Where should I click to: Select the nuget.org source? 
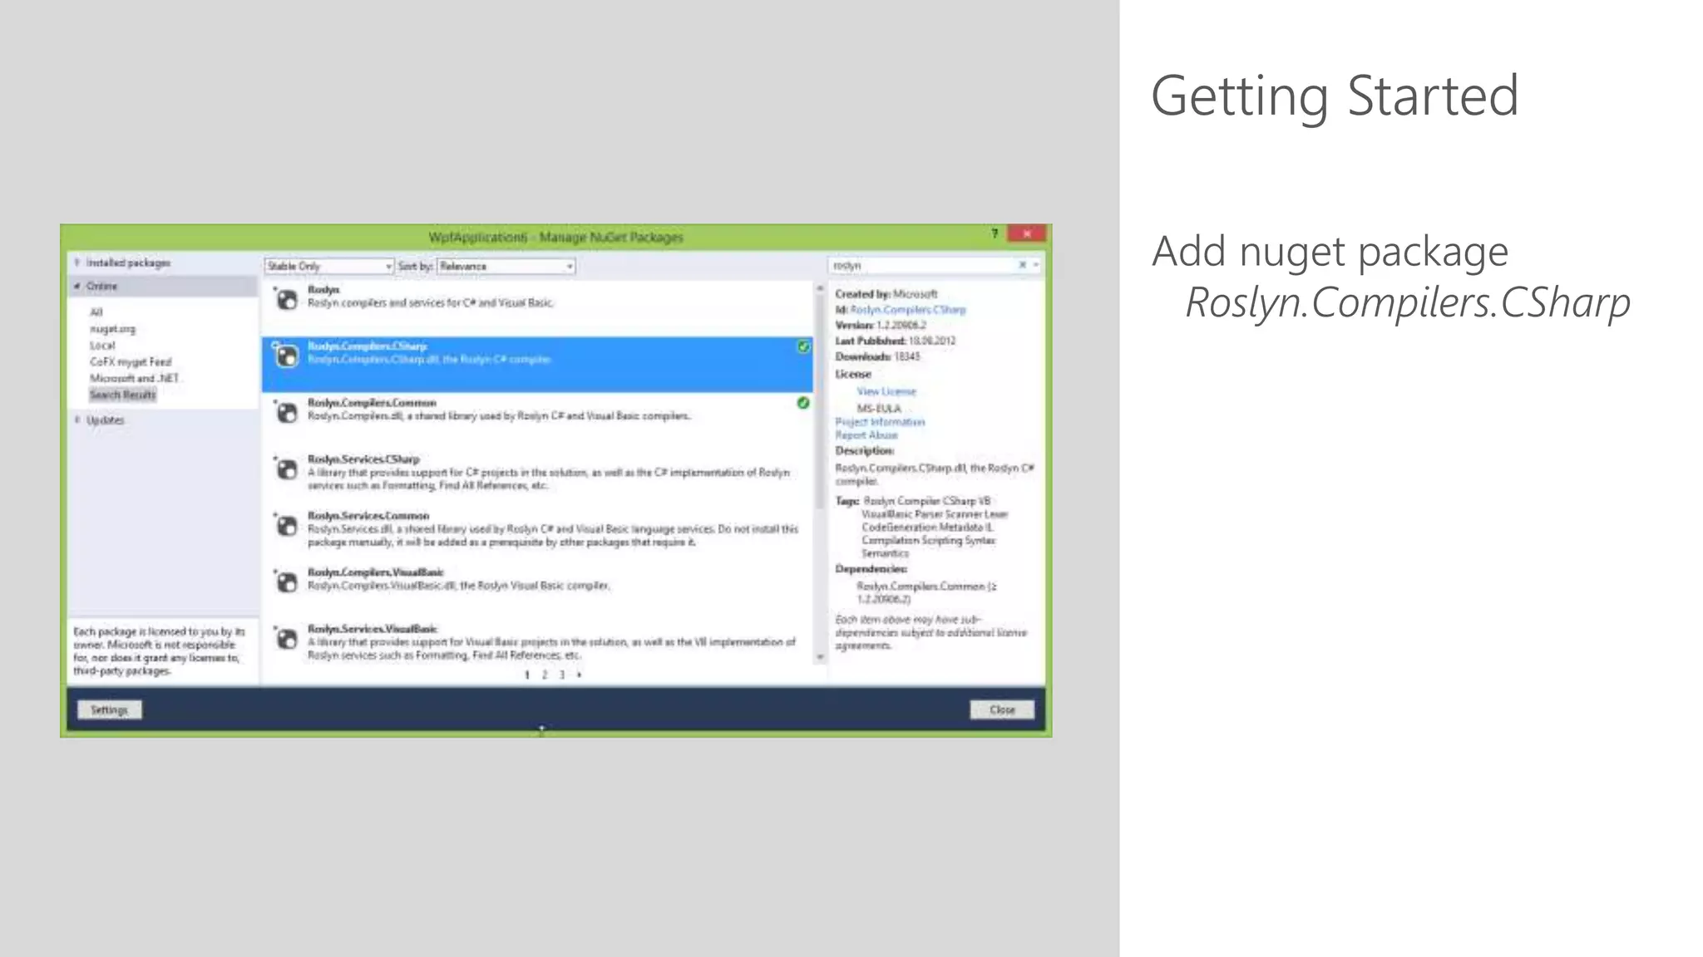click(112, 329)
